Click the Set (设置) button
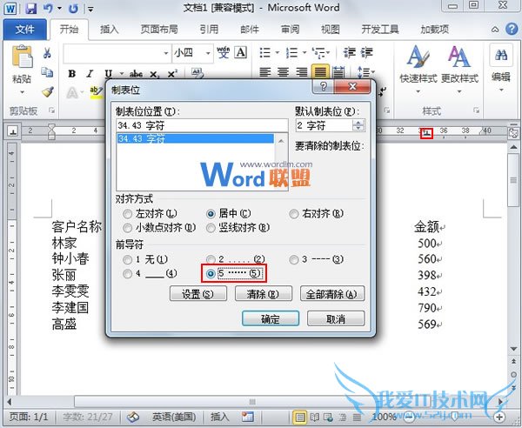Screen dimensions: 522x428 coord(198,294)
